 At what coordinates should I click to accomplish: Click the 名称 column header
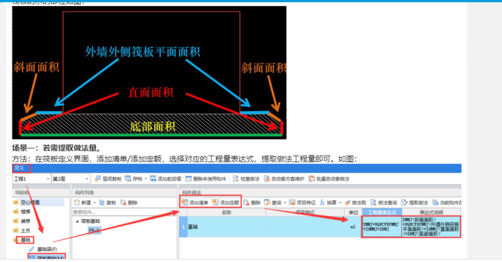pos(226,212)
